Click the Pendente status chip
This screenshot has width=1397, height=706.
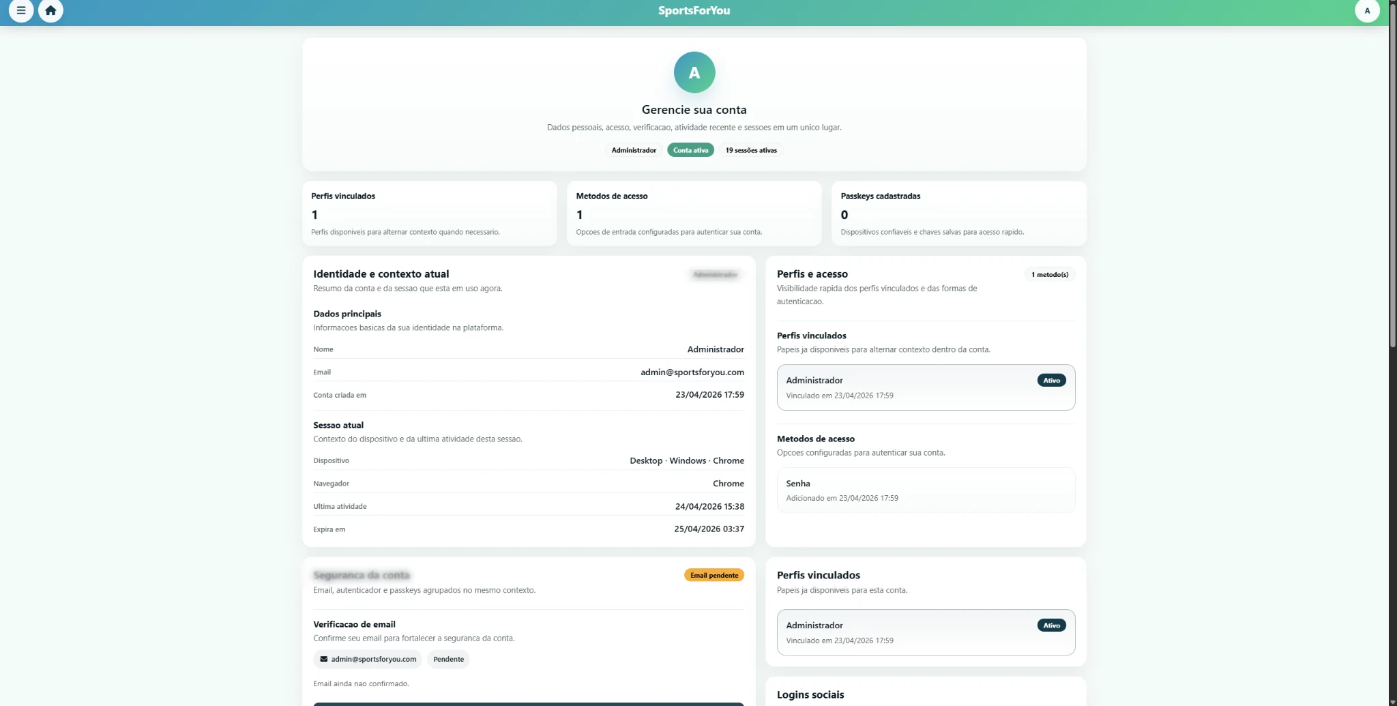(448, 659)
